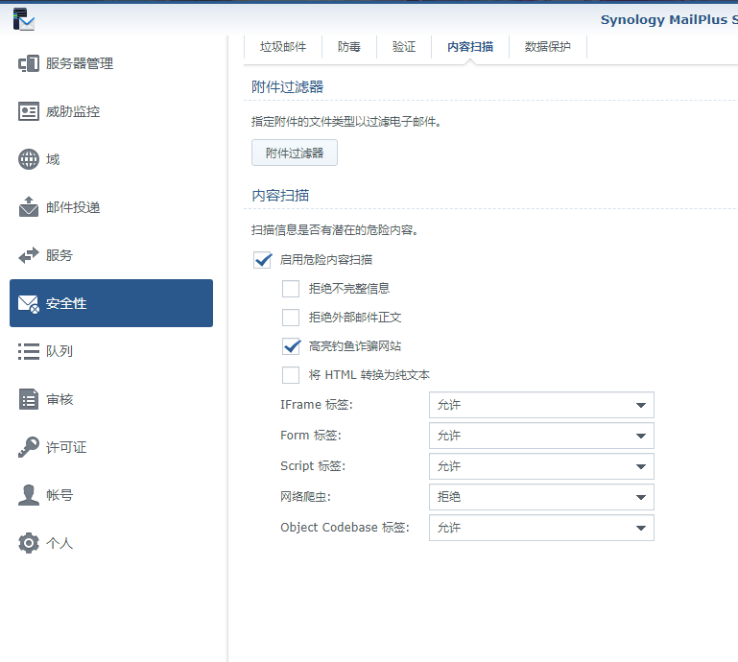Click the 附件过滤器 button
The height and width of the screenshot is (662, 738).
tap(295, 153)
